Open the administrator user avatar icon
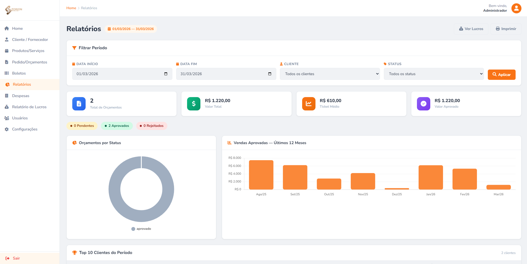 point(516,8)
